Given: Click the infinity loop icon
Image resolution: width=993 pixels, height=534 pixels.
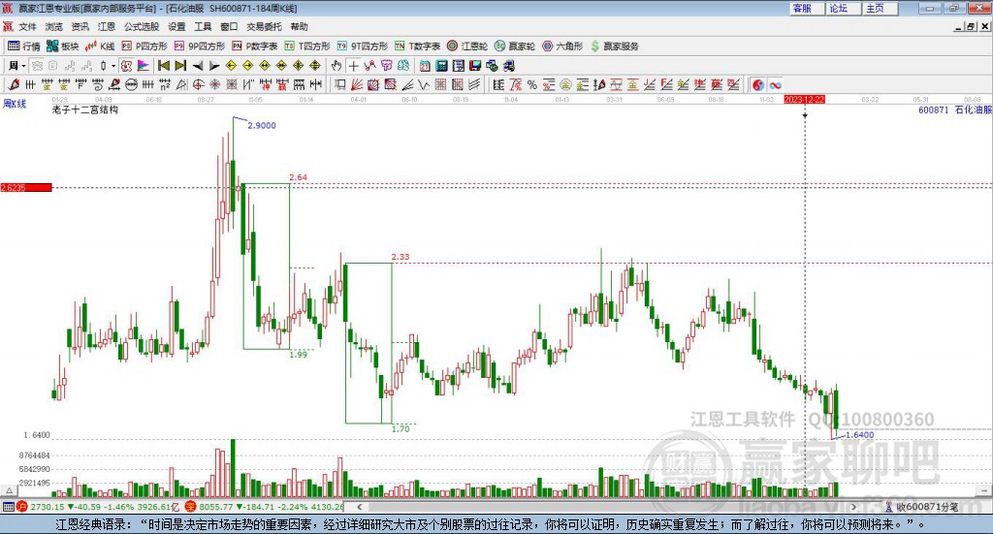Looking at the screenshot, I should 775,84.
